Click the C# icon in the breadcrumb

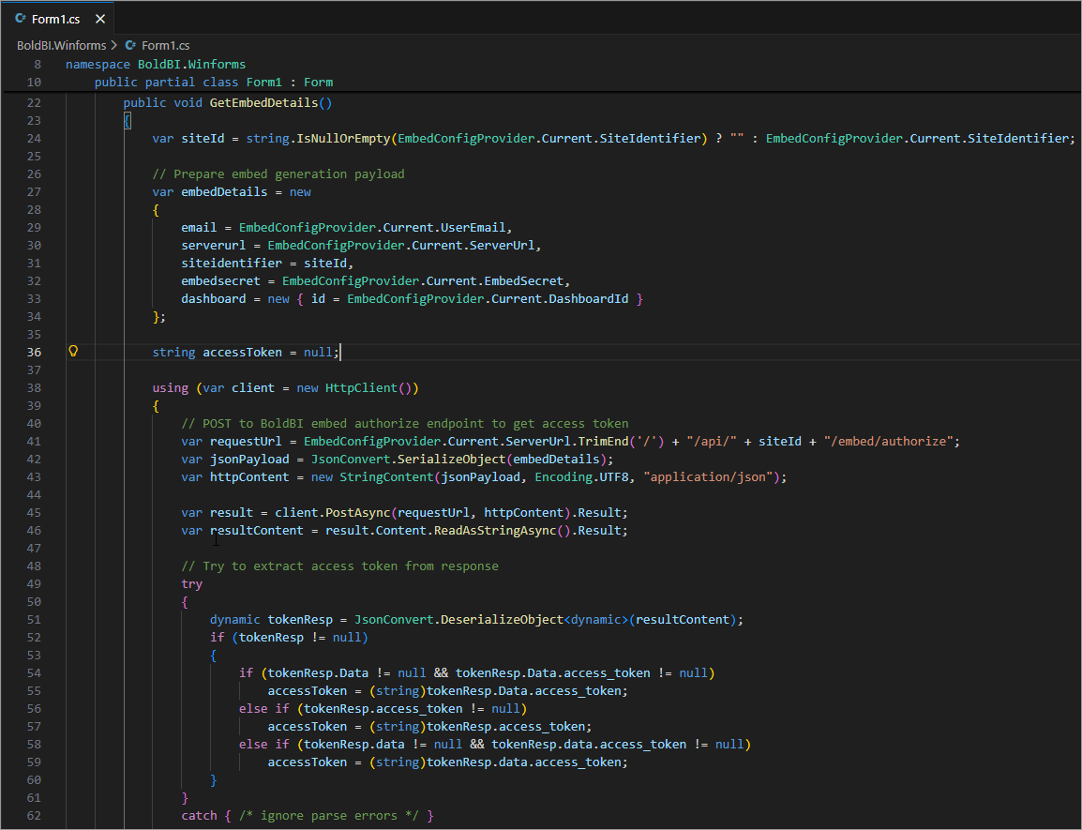point(130,45)
